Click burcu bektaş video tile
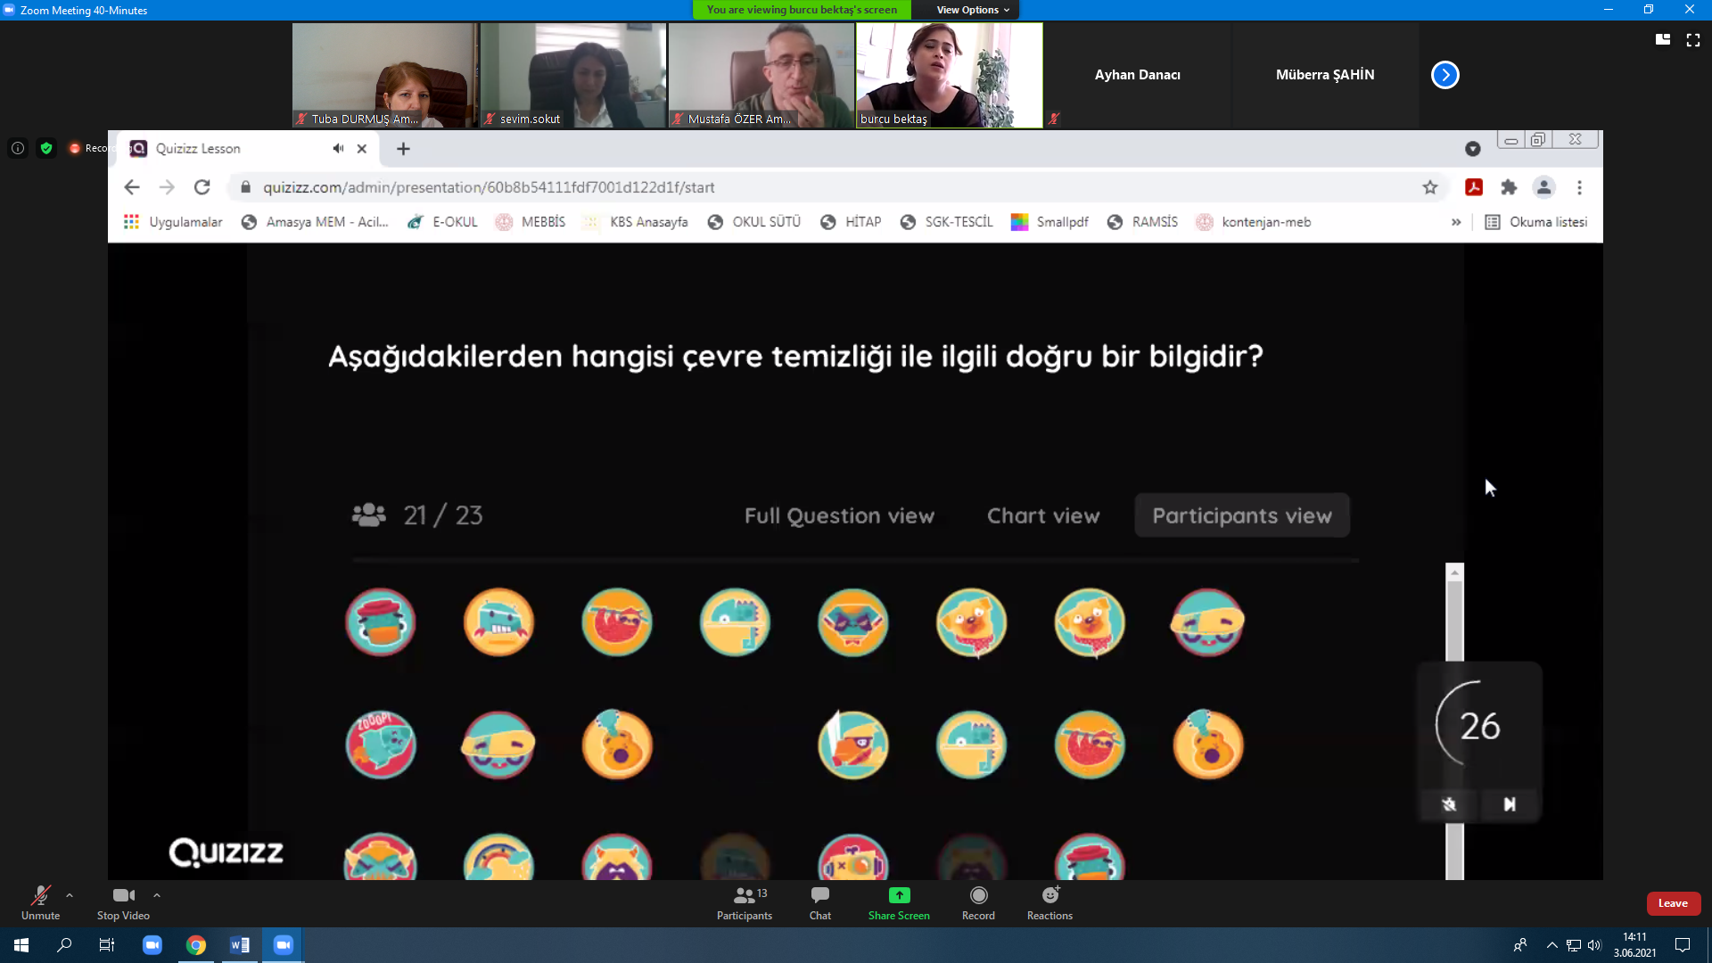This screenshot has width=1712, height=963. tap(949, 74)
